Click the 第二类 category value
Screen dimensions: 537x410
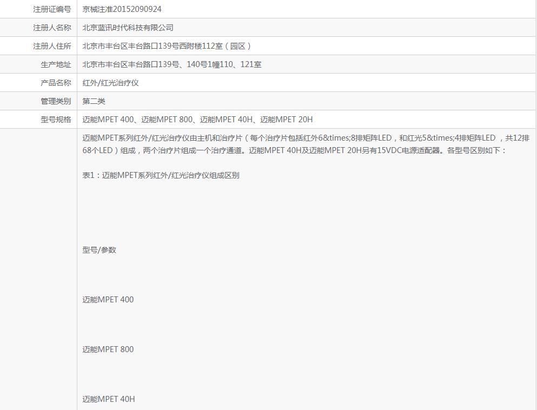pos(94,101)
